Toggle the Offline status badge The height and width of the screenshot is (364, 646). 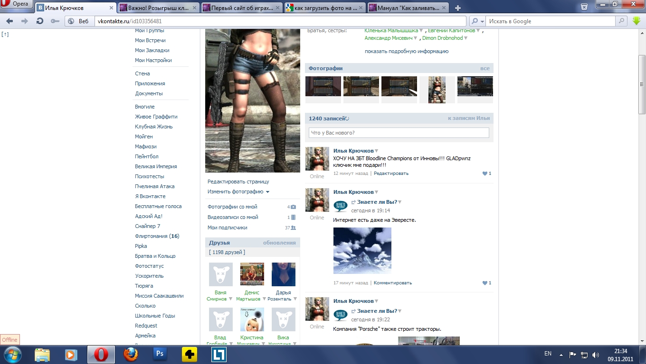[x=9, y=340]
